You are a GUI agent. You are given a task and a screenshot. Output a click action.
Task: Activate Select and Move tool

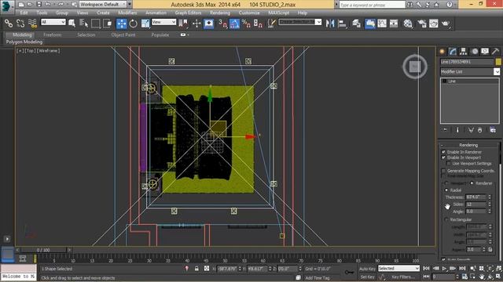121,23
